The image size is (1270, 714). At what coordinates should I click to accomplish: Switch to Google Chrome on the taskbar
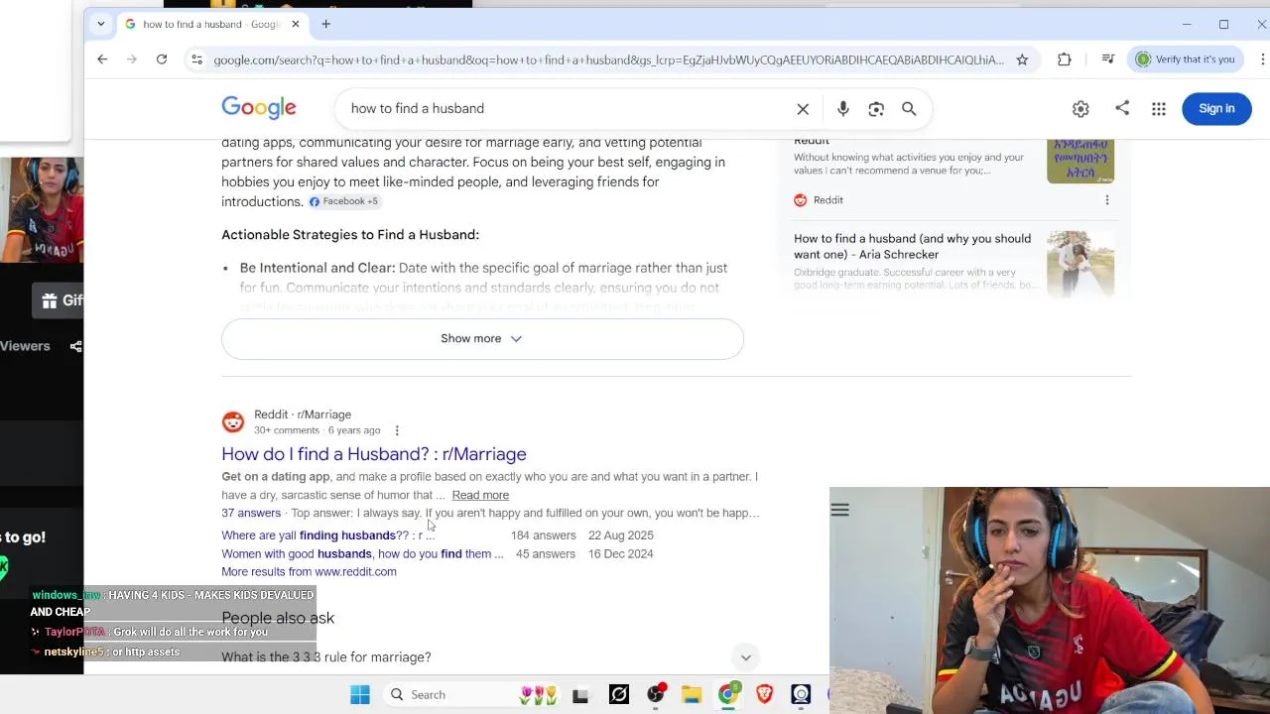pos(728,695)
